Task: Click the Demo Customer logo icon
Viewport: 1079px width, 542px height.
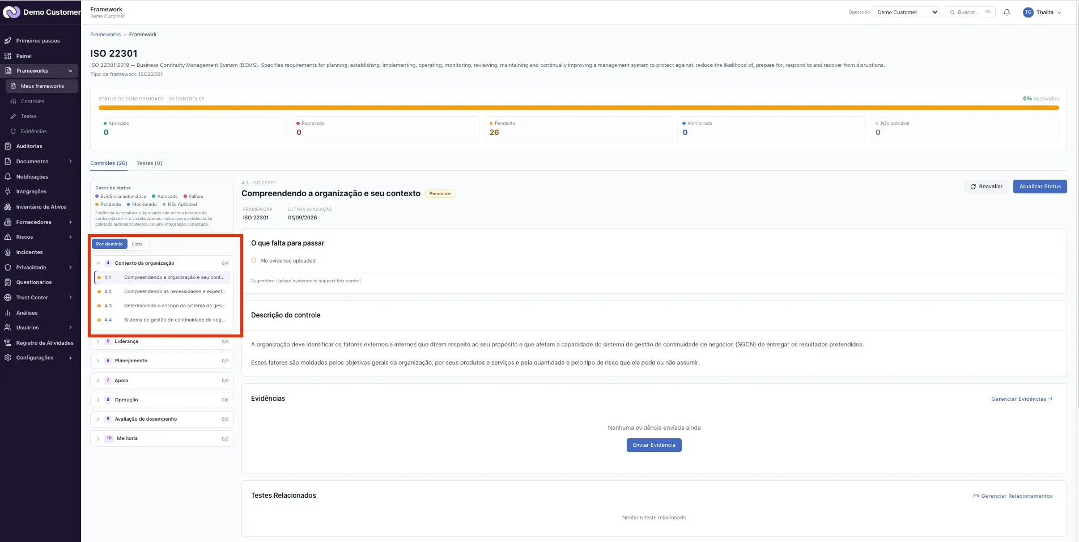Action: (11, 12)
